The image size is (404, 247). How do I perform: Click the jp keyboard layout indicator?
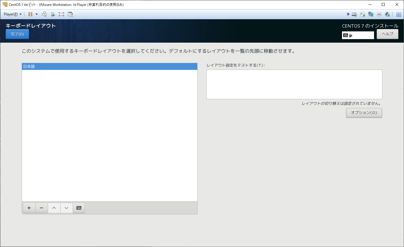pyautogui.click(x=358, y=35)
